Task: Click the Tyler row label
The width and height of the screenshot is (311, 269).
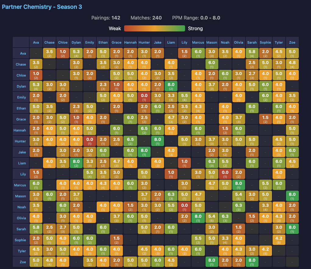Action: [21, 251]
